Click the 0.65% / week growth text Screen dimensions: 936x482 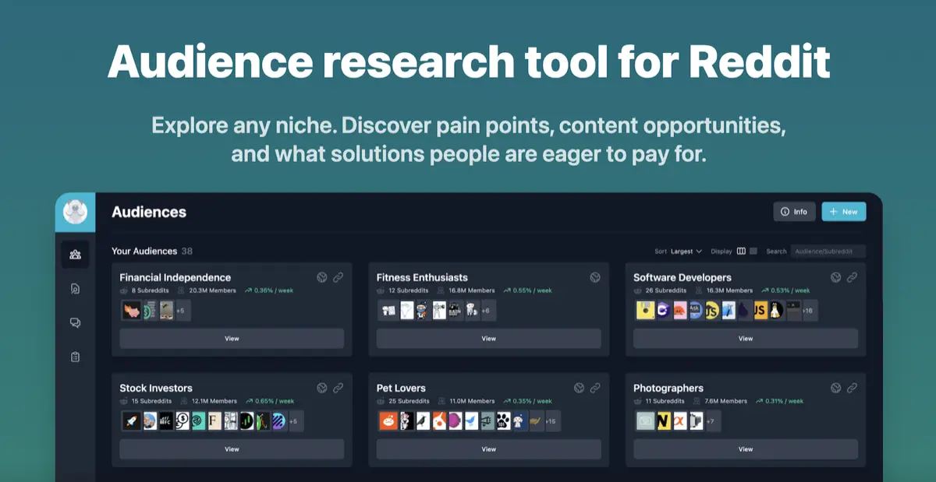tap(275, 401)
